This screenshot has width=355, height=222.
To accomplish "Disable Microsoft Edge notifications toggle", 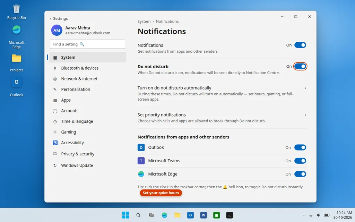I will (x=300, y=174).
